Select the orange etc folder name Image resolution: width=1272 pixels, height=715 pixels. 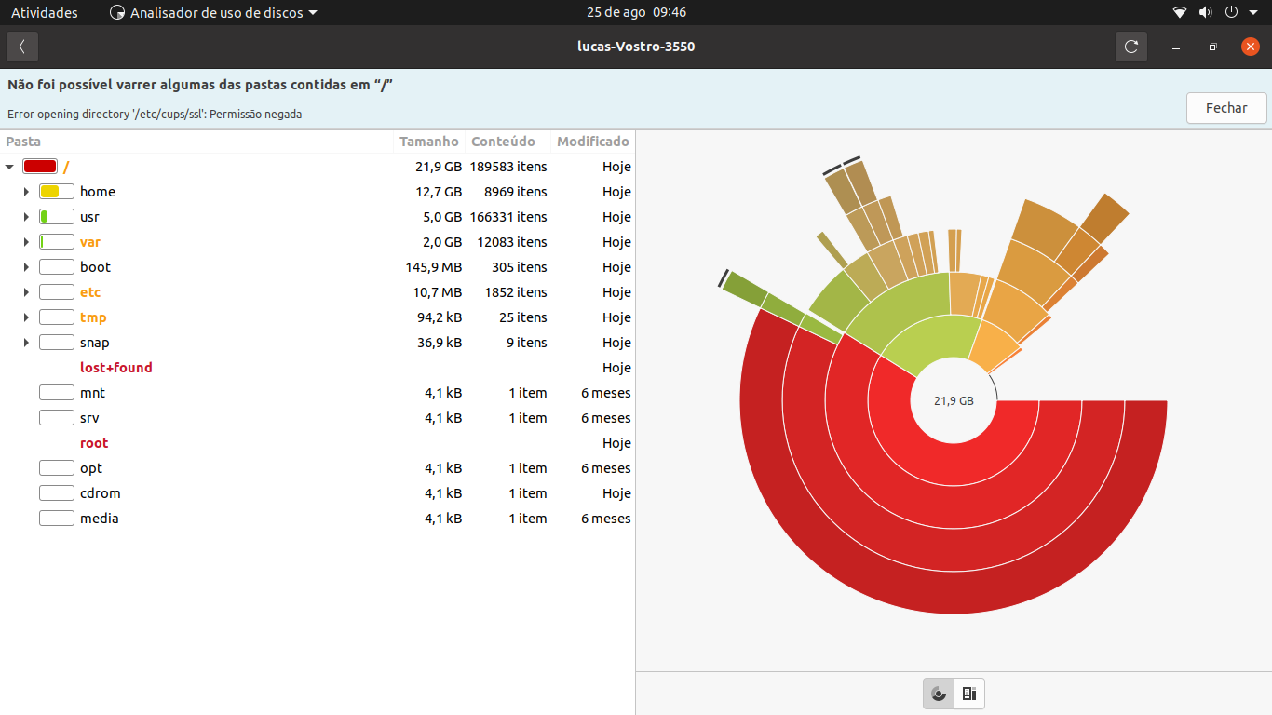coord(90,292)
